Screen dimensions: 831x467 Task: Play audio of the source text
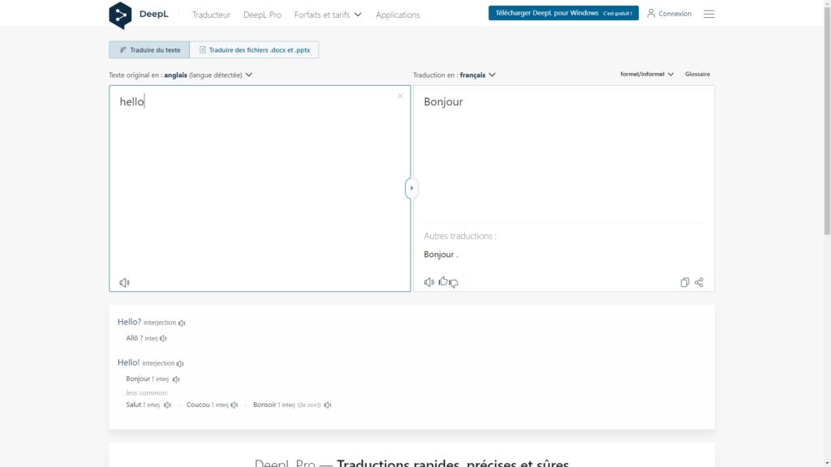click(124, 282)
